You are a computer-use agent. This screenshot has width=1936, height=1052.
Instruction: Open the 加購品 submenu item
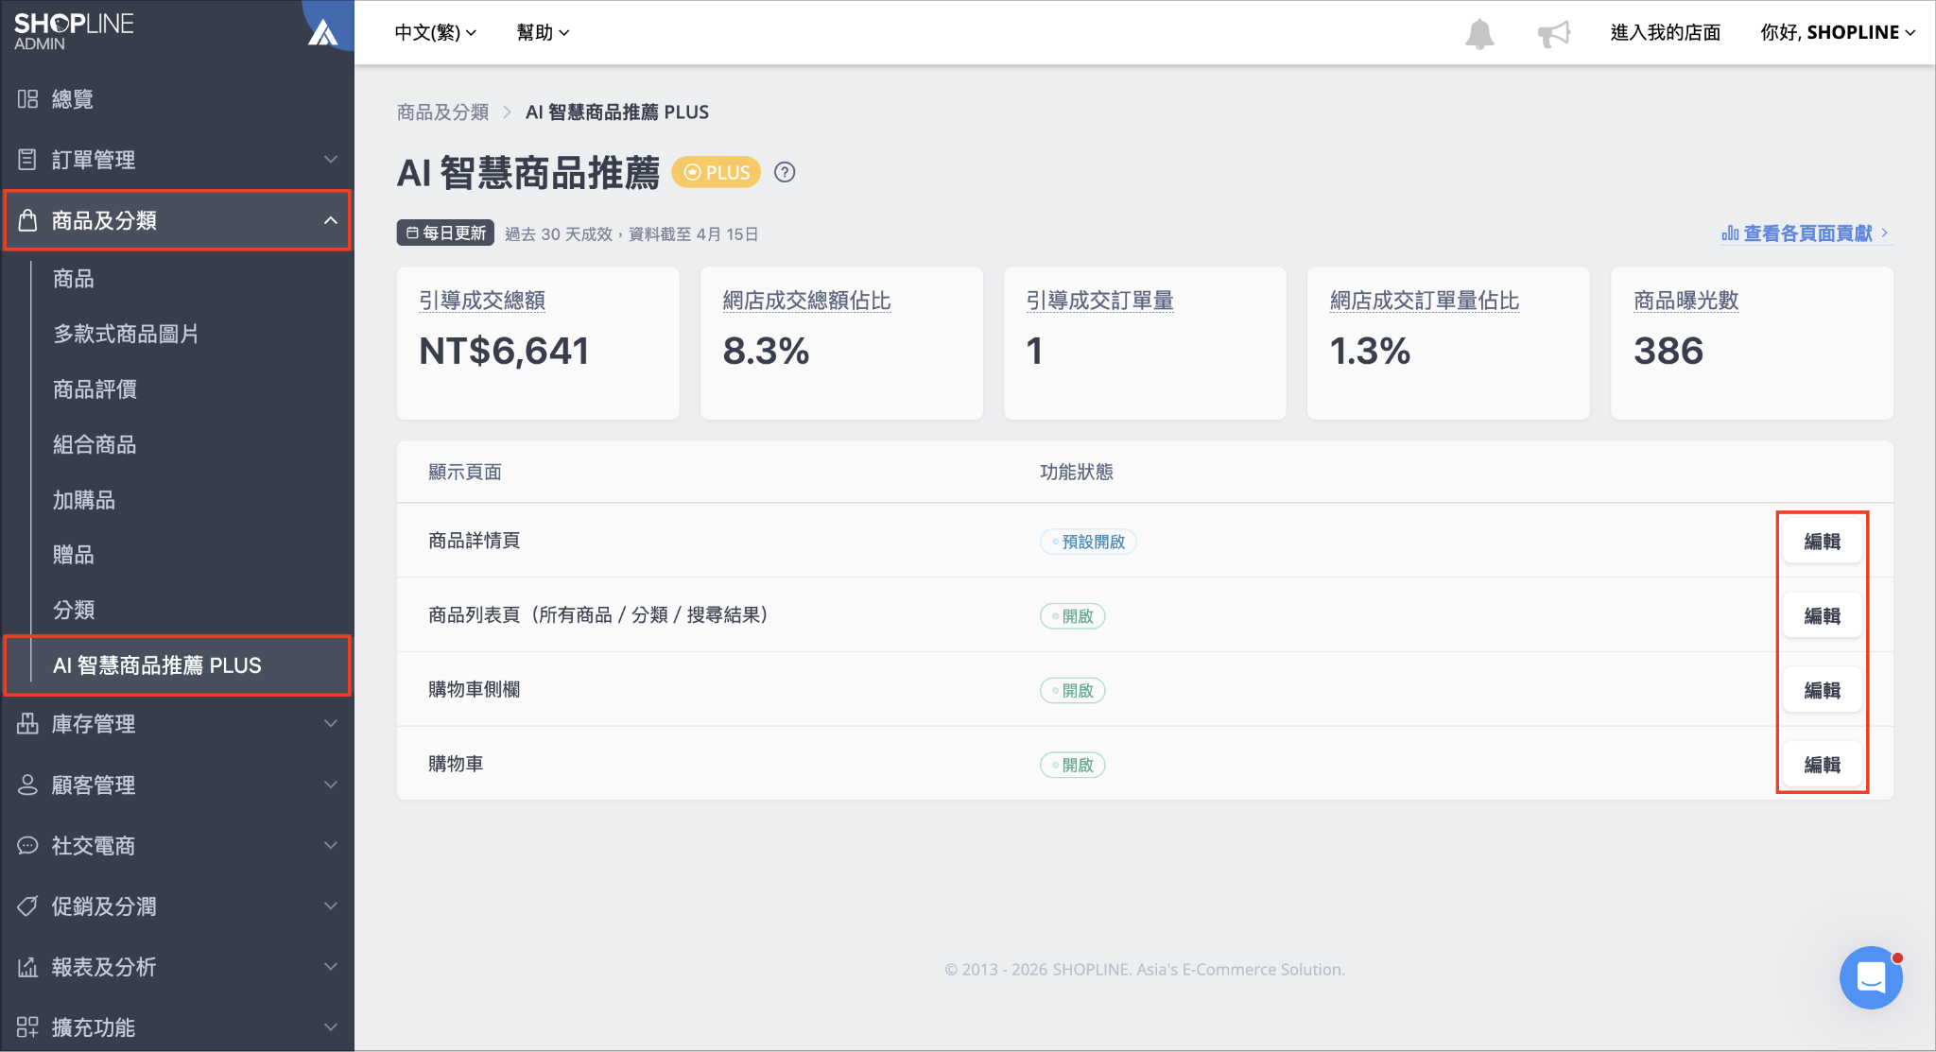tap(84, 500)
